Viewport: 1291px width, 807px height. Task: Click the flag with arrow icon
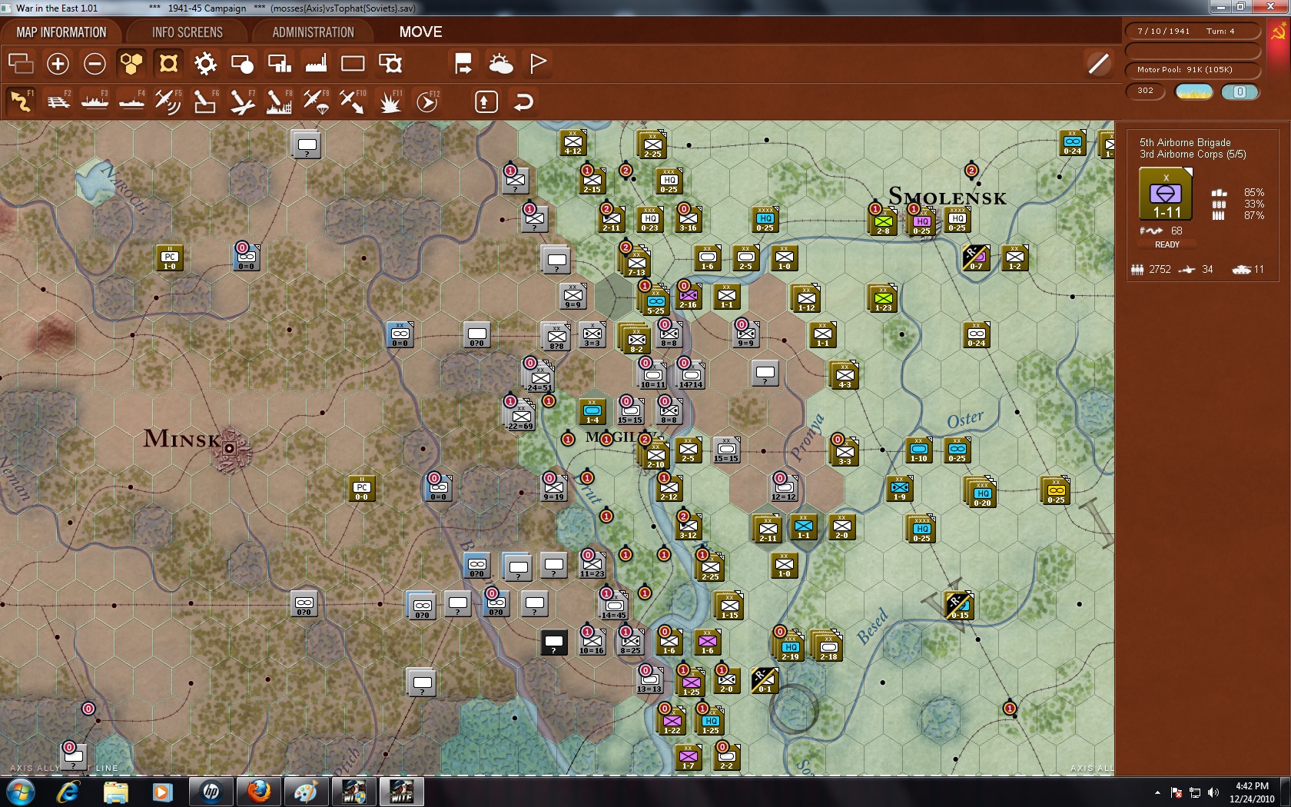(463, 64)
